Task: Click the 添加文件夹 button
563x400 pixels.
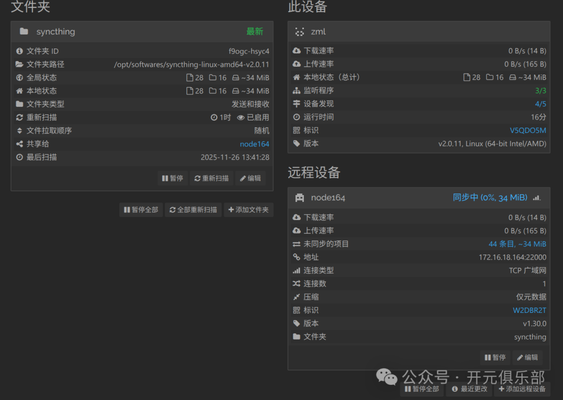Action: click(x=248, y=210)
